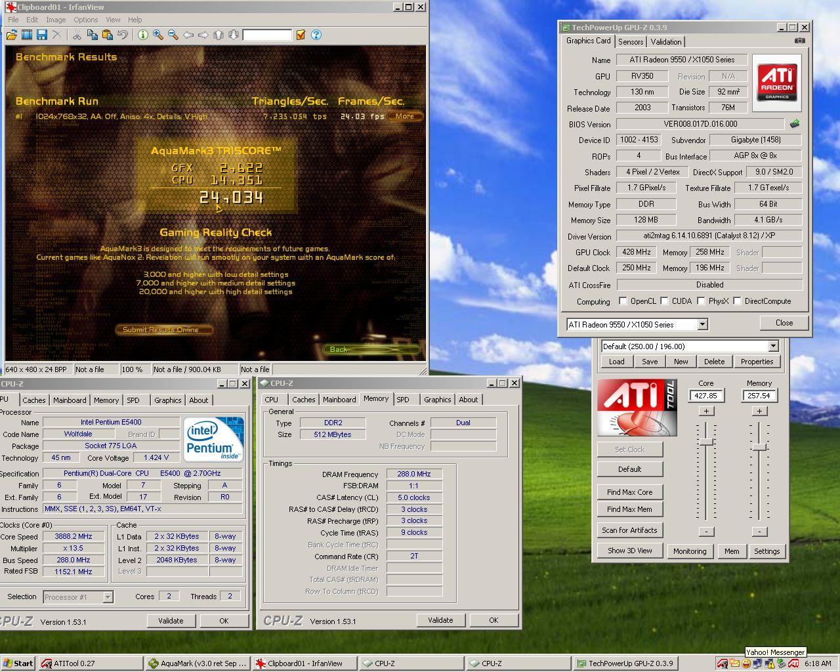Click the Cut scissors icon in IrfanView
This screenshot has height=672, width=840.
77,35
